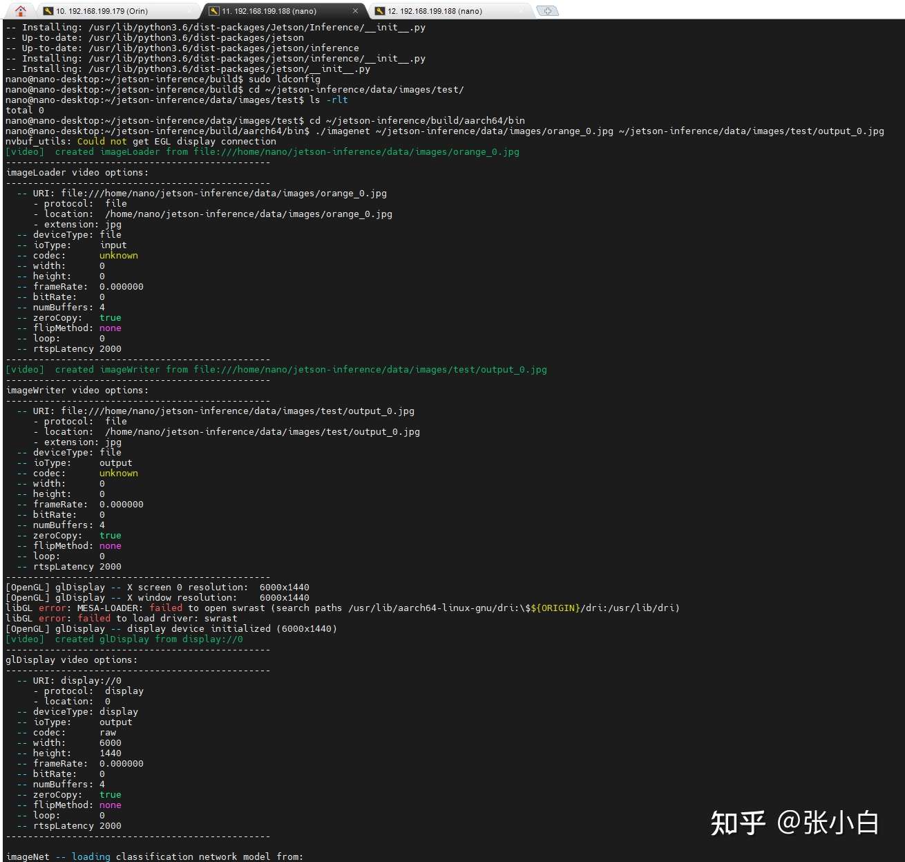Screen dimensions: 905x862
Task: Click the 'glDisplay video options:' heading
Action: coord(72,659)
